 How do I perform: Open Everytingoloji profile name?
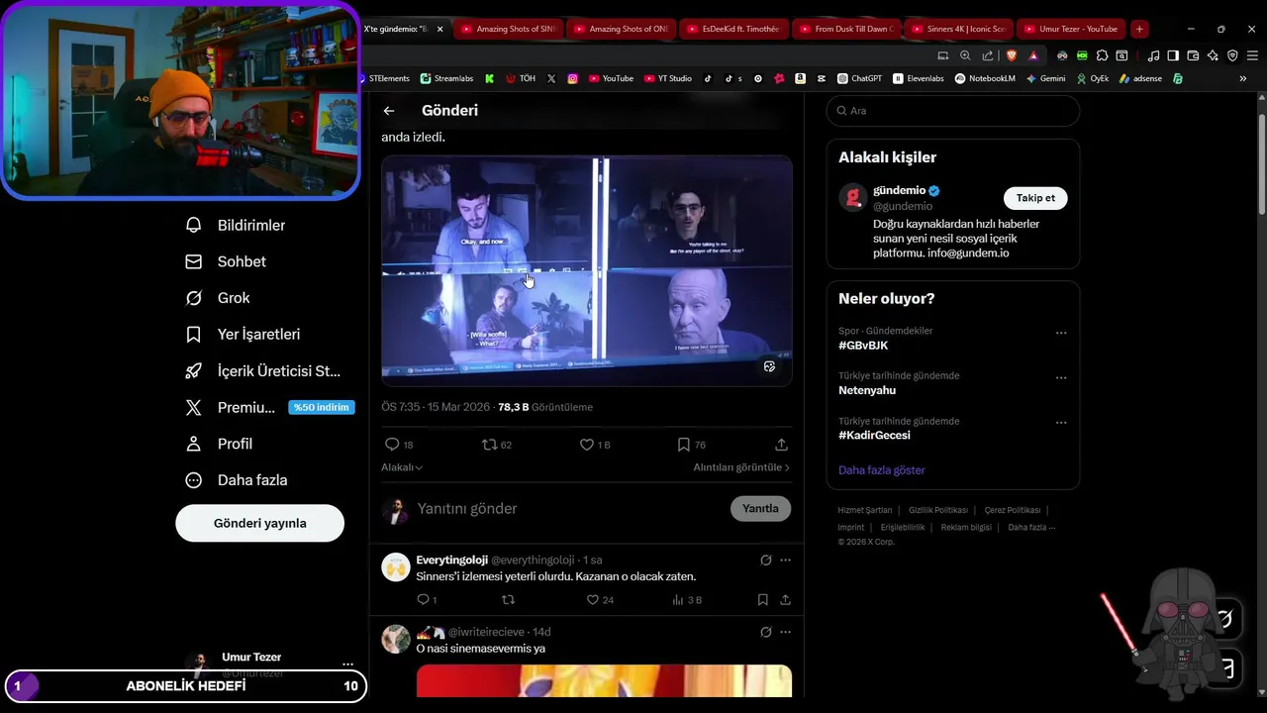point(451,560)
